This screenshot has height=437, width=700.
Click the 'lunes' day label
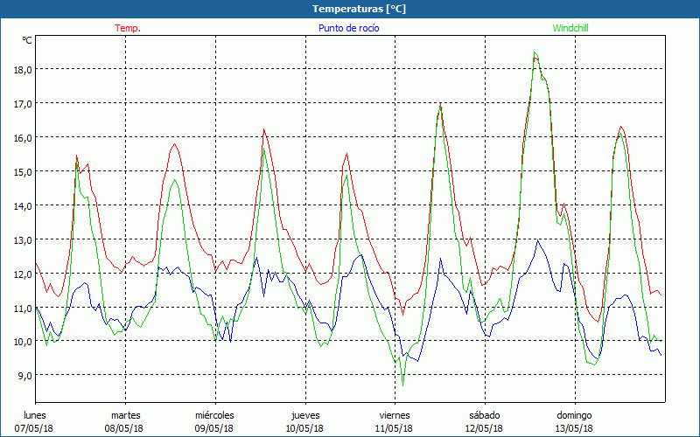[x=34, y=415]
